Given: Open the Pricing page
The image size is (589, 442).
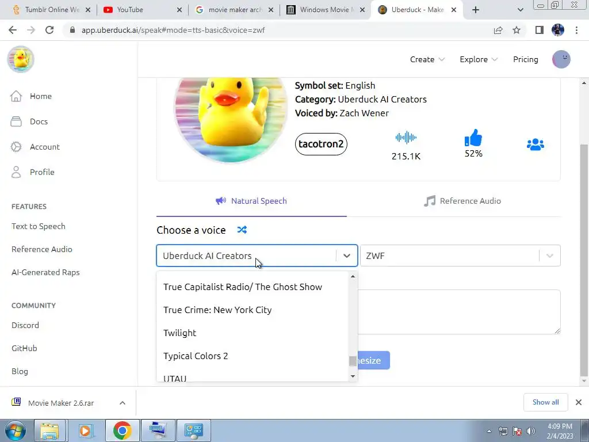Looking at the screenshot, I should [526, 59].
